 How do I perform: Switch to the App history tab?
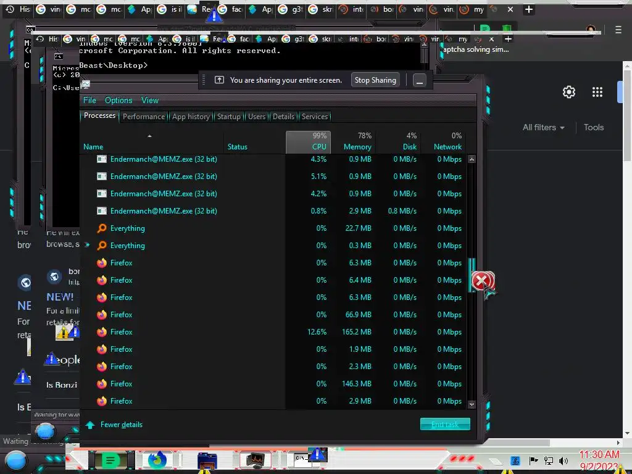click(191, 117)
